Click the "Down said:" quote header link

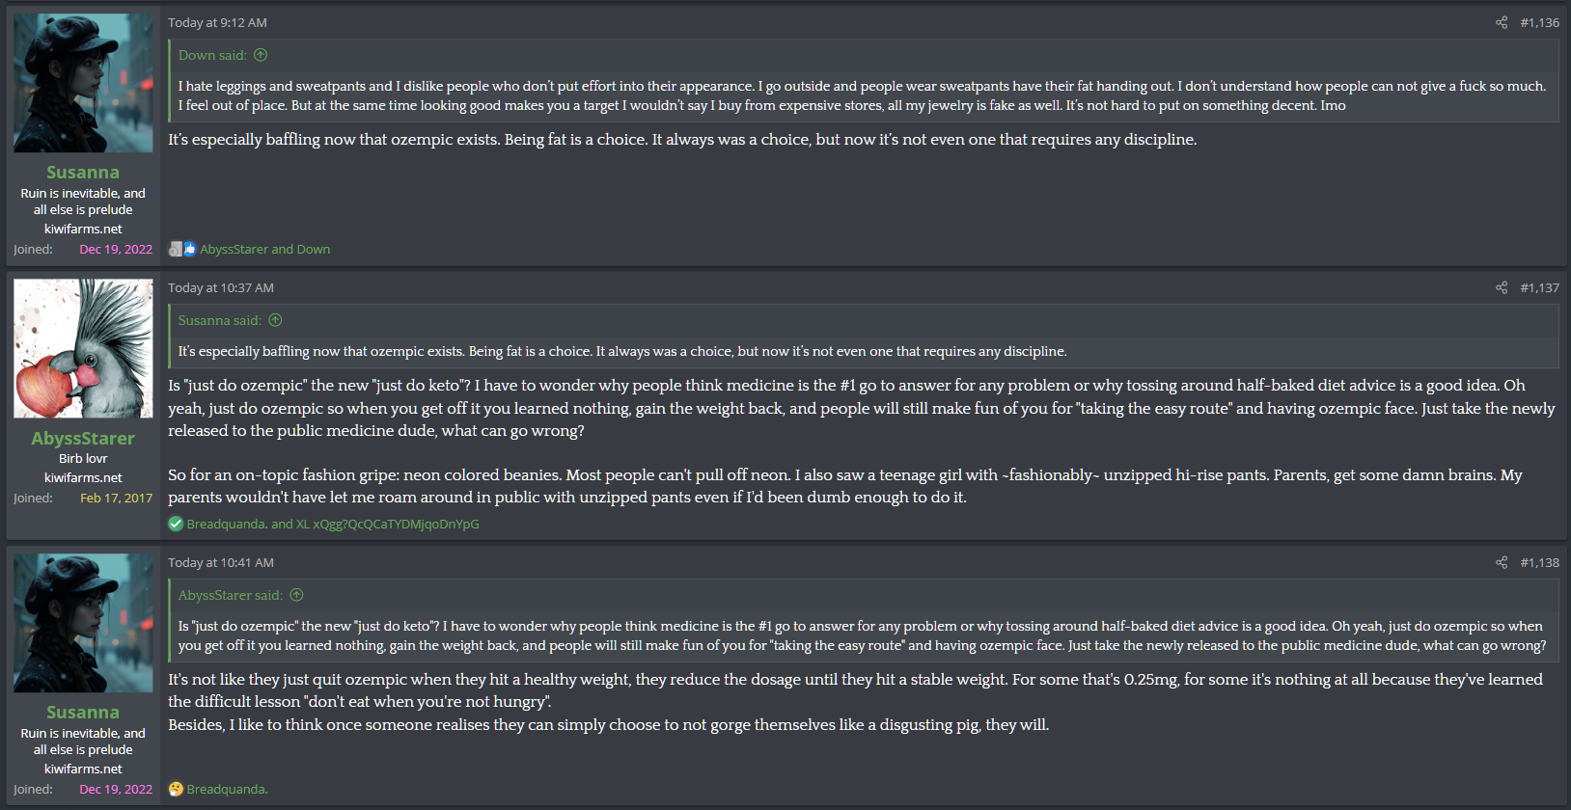point(212,55)
